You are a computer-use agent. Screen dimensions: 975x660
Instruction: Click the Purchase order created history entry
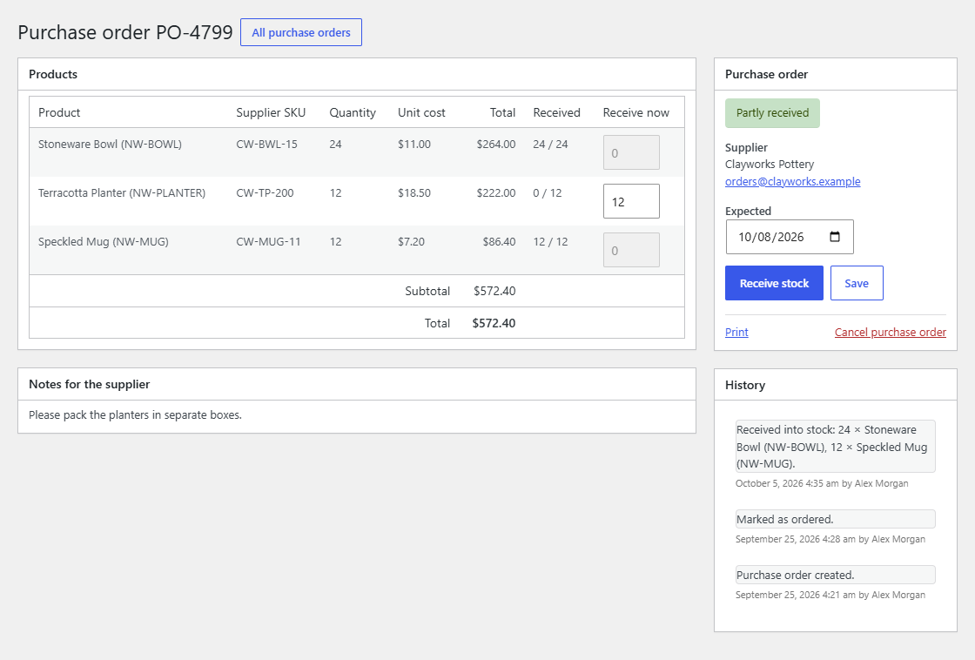[x=835, y=576]
